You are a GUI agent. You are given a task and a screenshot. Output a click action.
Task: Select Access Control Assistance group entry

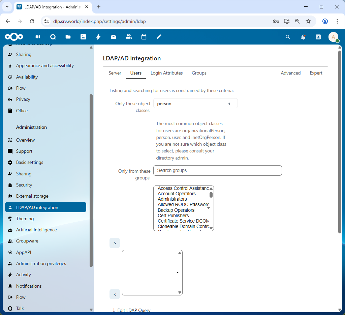pos(183,188)
